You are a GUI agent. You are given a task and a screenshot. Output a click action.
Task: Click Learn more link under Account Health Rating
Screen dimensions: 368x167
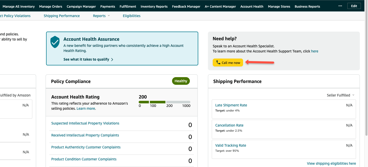(86, 108)
